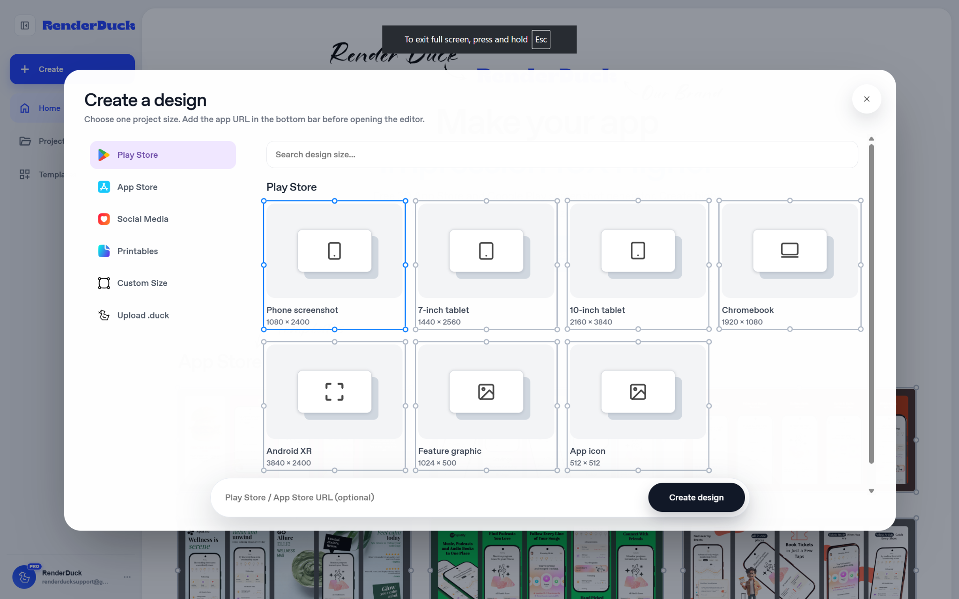Click the PRO badge on avatar
This screenshot has width=959, height=599.
pyautogui.click(x=34, y=566)
